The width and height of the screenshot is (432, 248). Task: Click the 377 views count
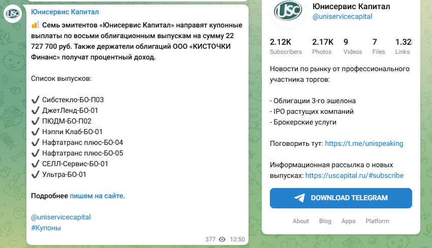tap(210, 239)
